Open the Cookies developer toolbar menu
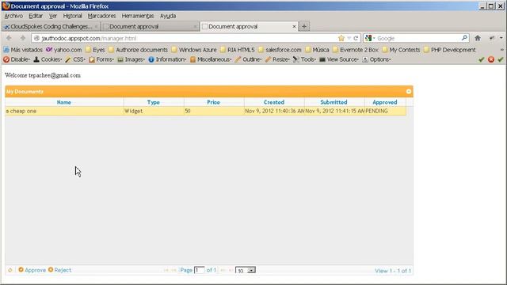Image resolution: width=507 pixels, height=285 pixels. tap(48, 59)
